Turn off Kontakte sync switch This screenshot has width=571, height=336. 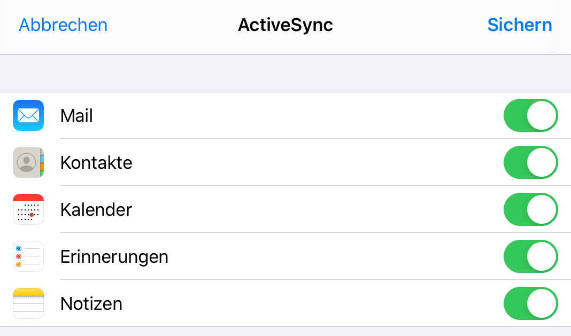530,162
